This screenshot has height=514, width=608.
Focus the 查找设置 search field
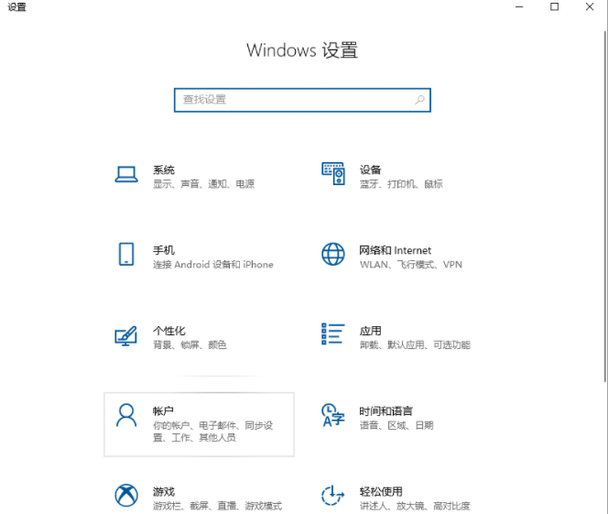[293, 100]
